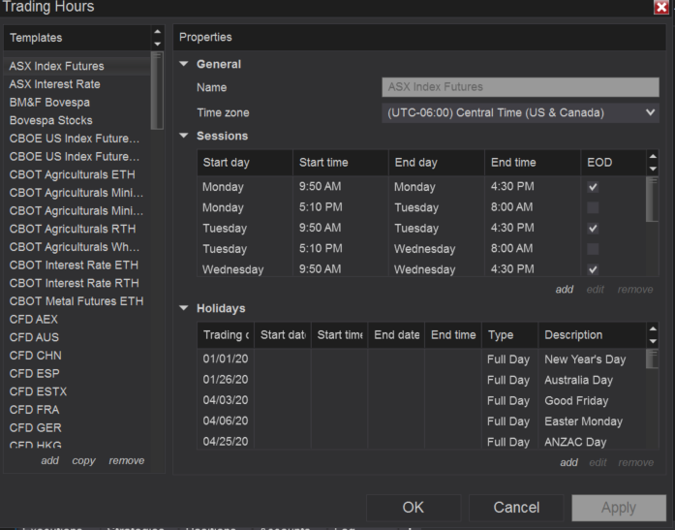
Task: Select CFD ESTX template
Action: [77, 391]
